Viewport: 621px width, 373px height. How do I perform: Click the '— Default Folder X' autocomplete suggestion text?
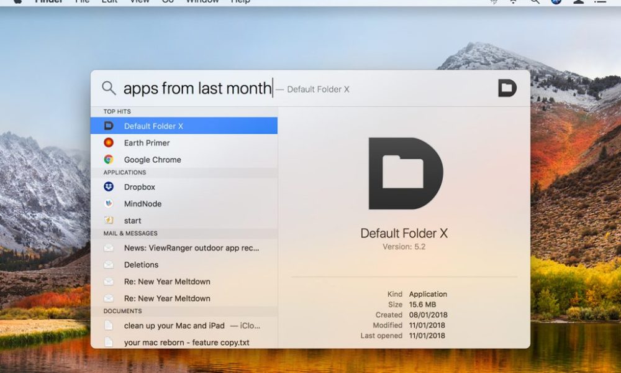(x=313, y=89)
